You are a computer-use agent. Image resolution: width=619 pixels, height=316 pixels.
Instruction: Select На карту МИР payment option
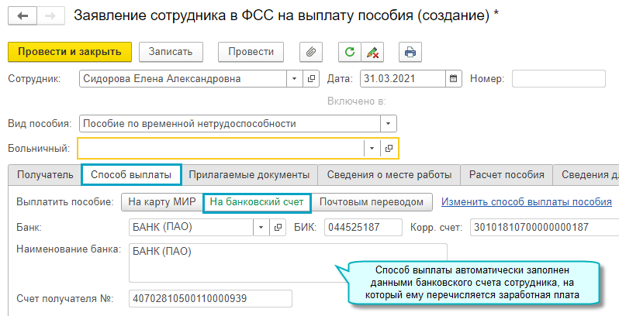(x=162, y=202)
